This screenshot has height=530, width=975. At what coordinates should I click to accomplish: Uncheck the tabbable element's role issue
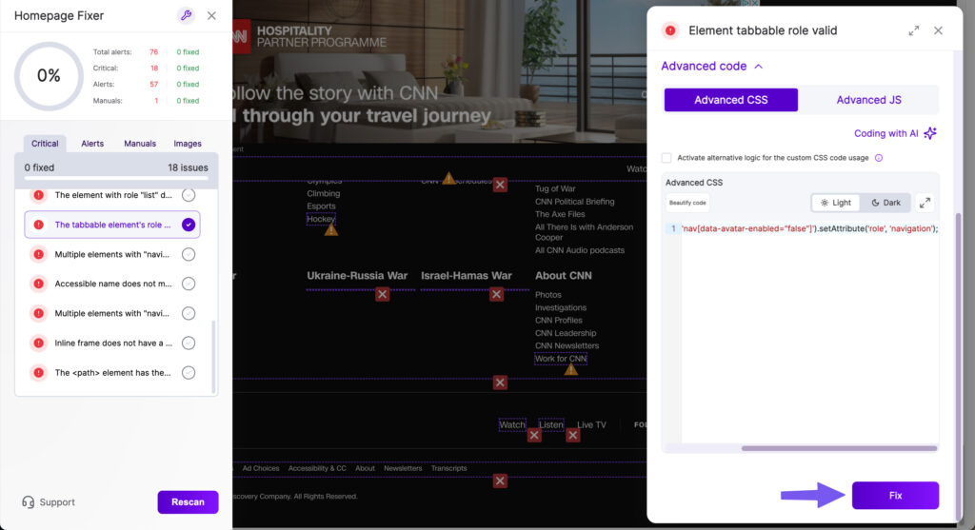point(189,225)
